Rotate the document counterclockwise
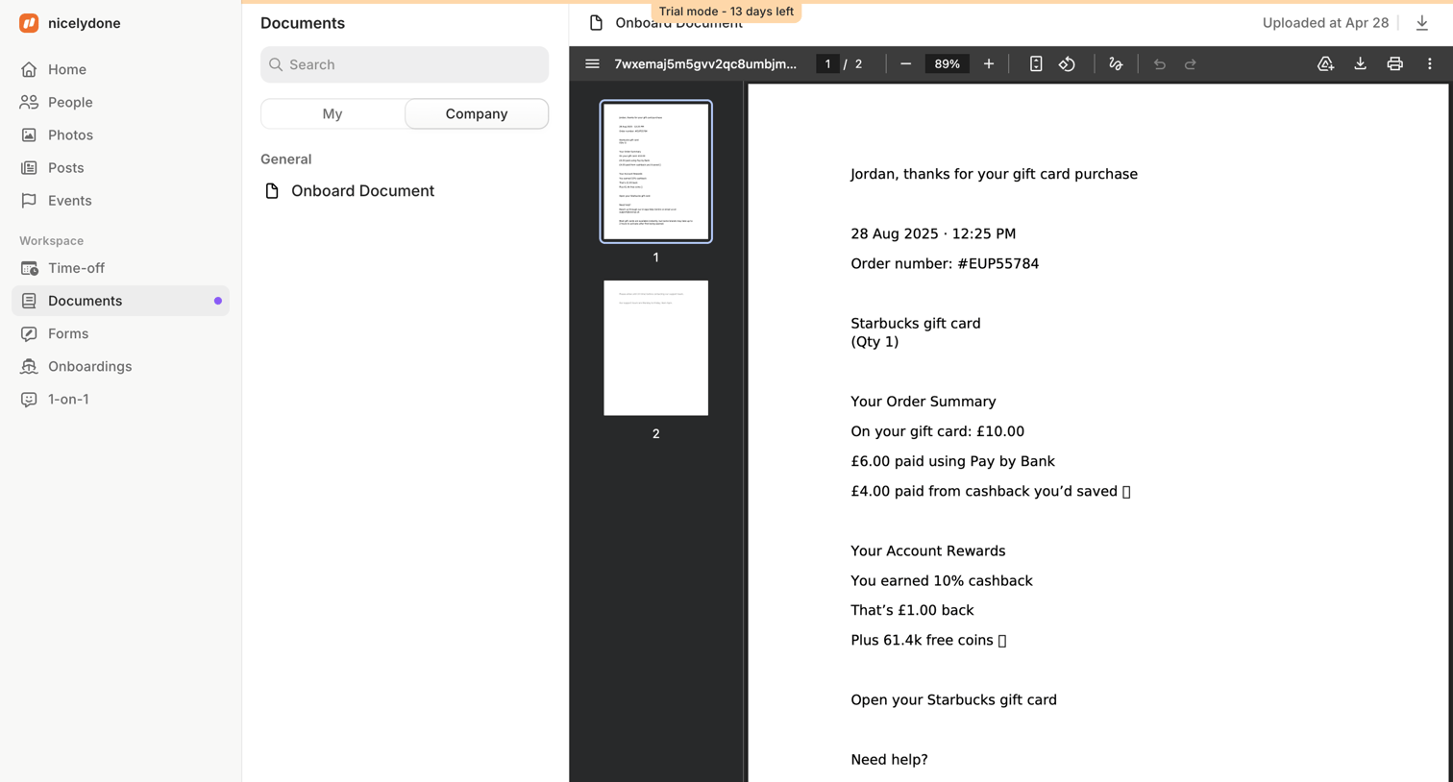Screen dimensions: 1453x782 coord(1067,64)
